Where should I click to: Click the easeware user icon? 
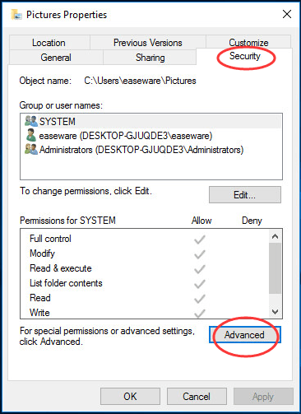pos(31,135)
